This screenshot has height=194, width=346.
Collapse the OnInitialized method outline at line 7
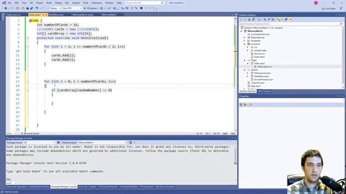(28, 38)
